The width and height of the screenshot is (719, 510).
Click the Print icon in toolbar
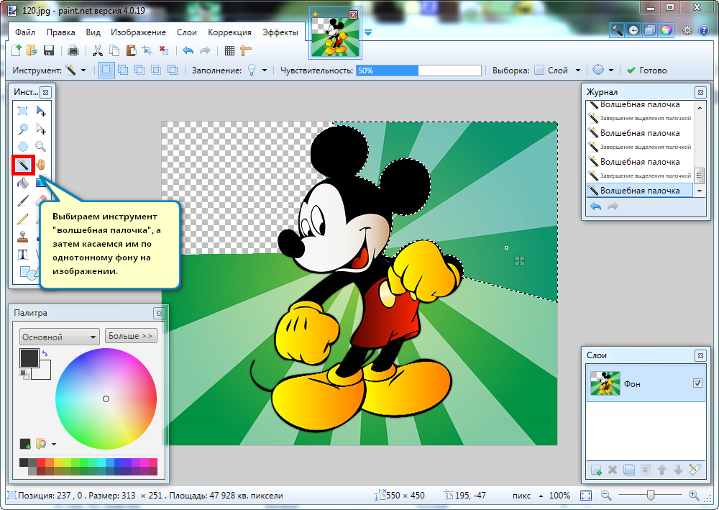73,50
